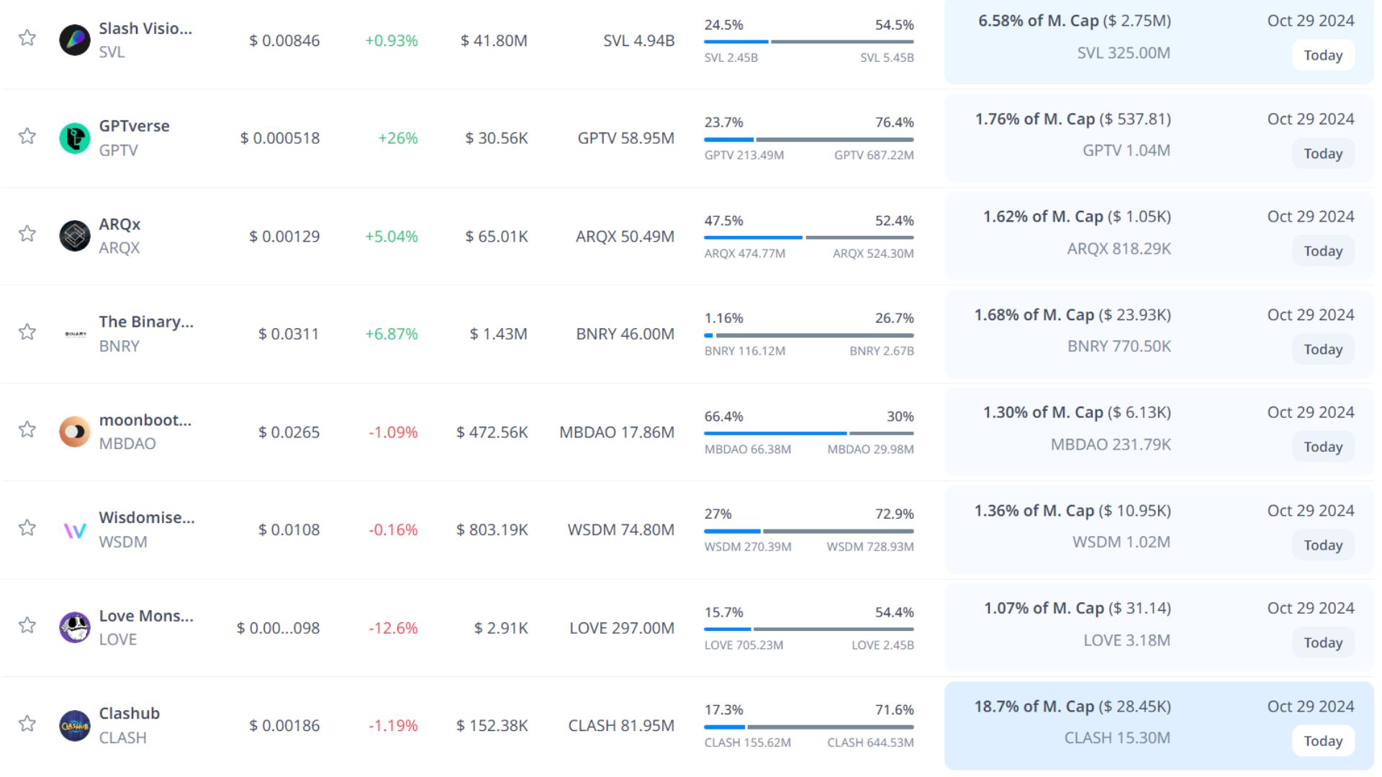
Task: Click Today badge in CLASH unlock card
Action: coord(1323,741)
